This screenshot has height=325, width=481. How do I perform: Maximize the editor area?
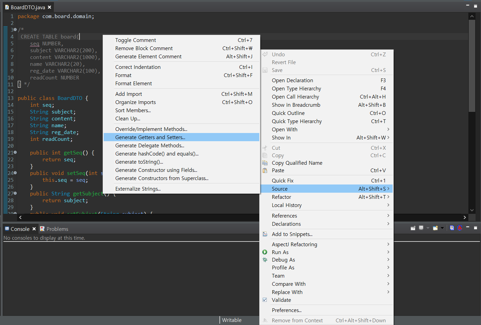[476, 6]
